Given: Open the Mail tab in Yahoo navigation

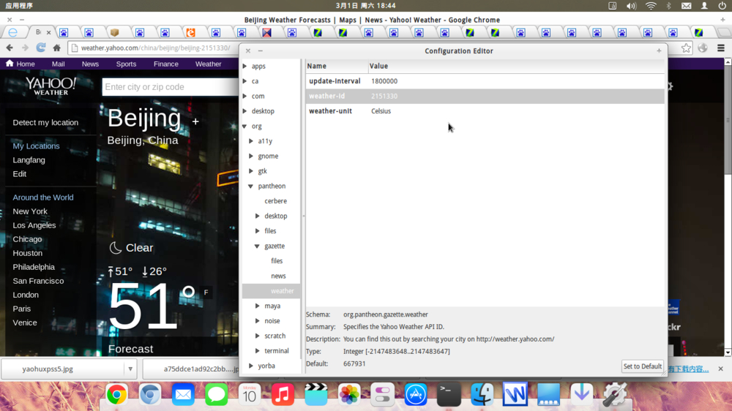Looking at the screenshot, I should coord(59,64).
